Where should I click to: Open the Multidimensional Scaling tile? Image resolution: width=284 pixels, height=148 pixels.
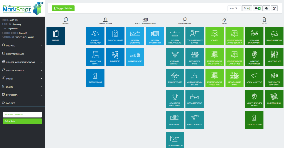(195, 78)
